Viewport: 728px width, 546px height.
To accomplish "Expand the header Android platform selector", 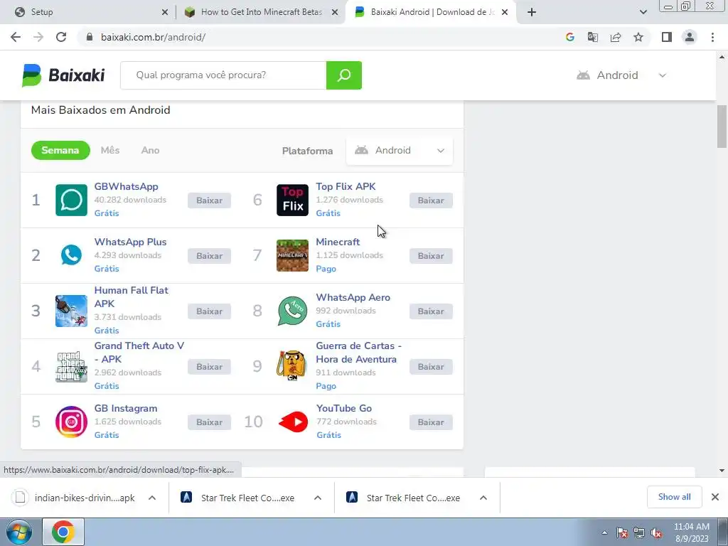I will [621, 75].
